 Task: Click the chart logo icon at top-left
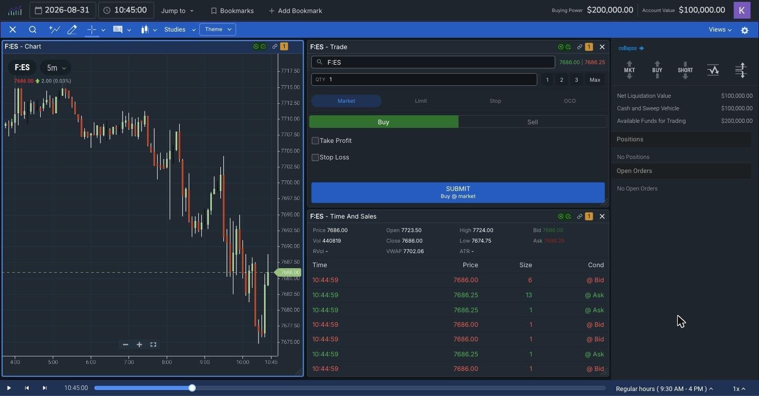click(15, 10)
